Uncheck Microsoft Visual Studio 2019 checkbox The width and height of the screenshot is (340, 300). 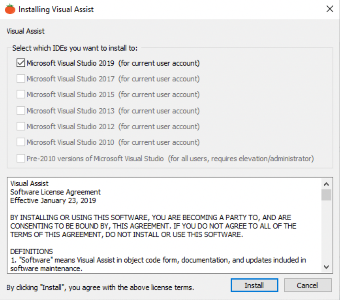(x=21, y=63)
